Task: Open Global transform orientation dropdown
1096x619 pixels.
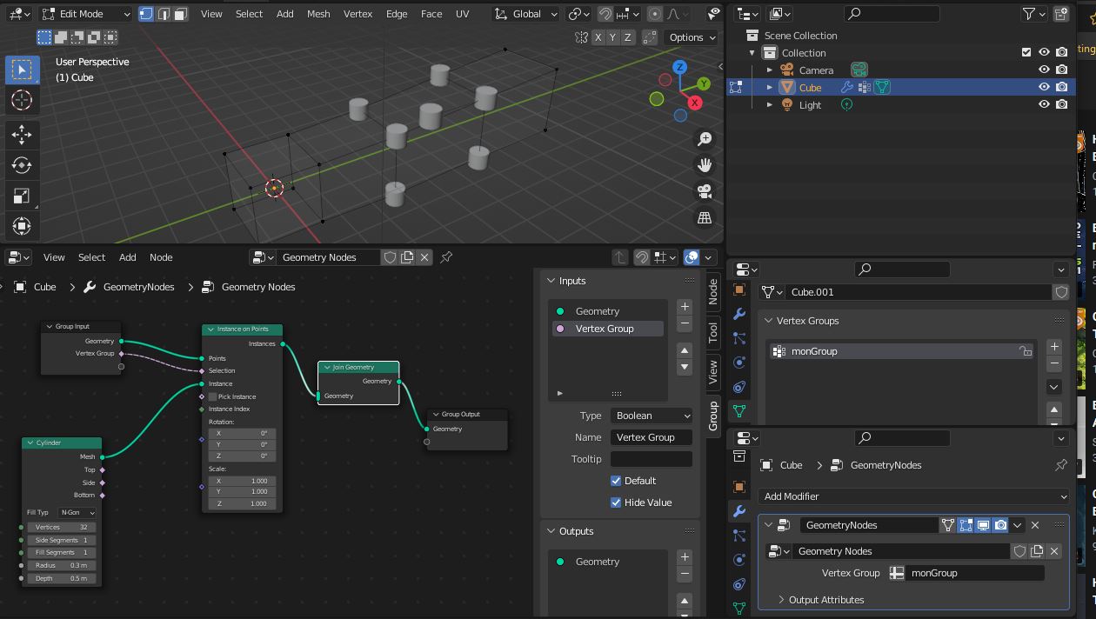Action: click(525, 14)
